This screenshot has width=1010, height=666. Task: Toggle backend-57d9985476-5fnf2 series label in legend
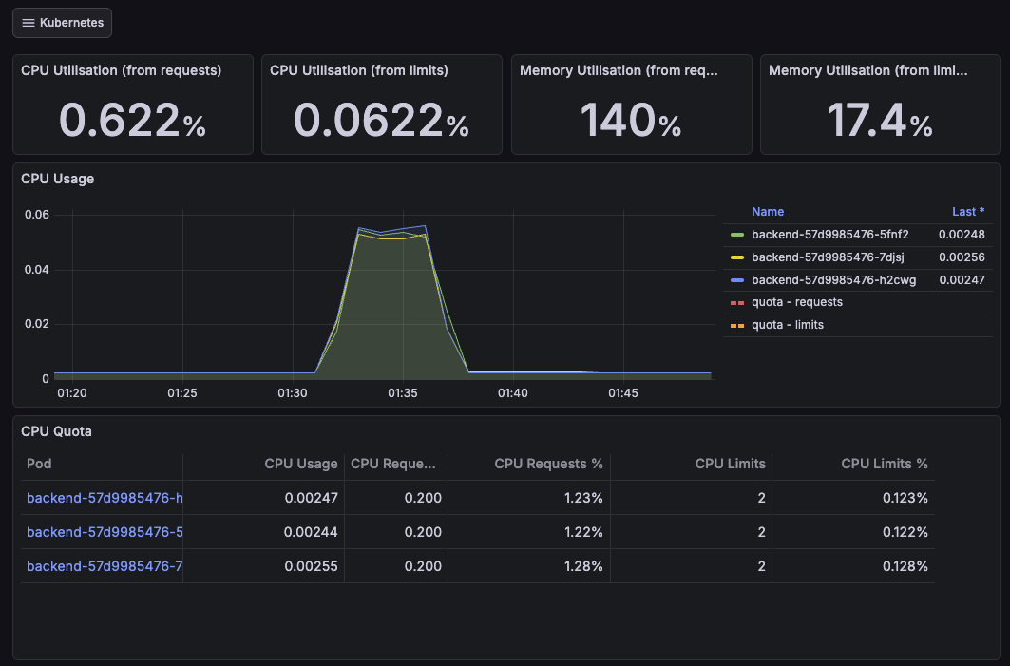(829, 235)
